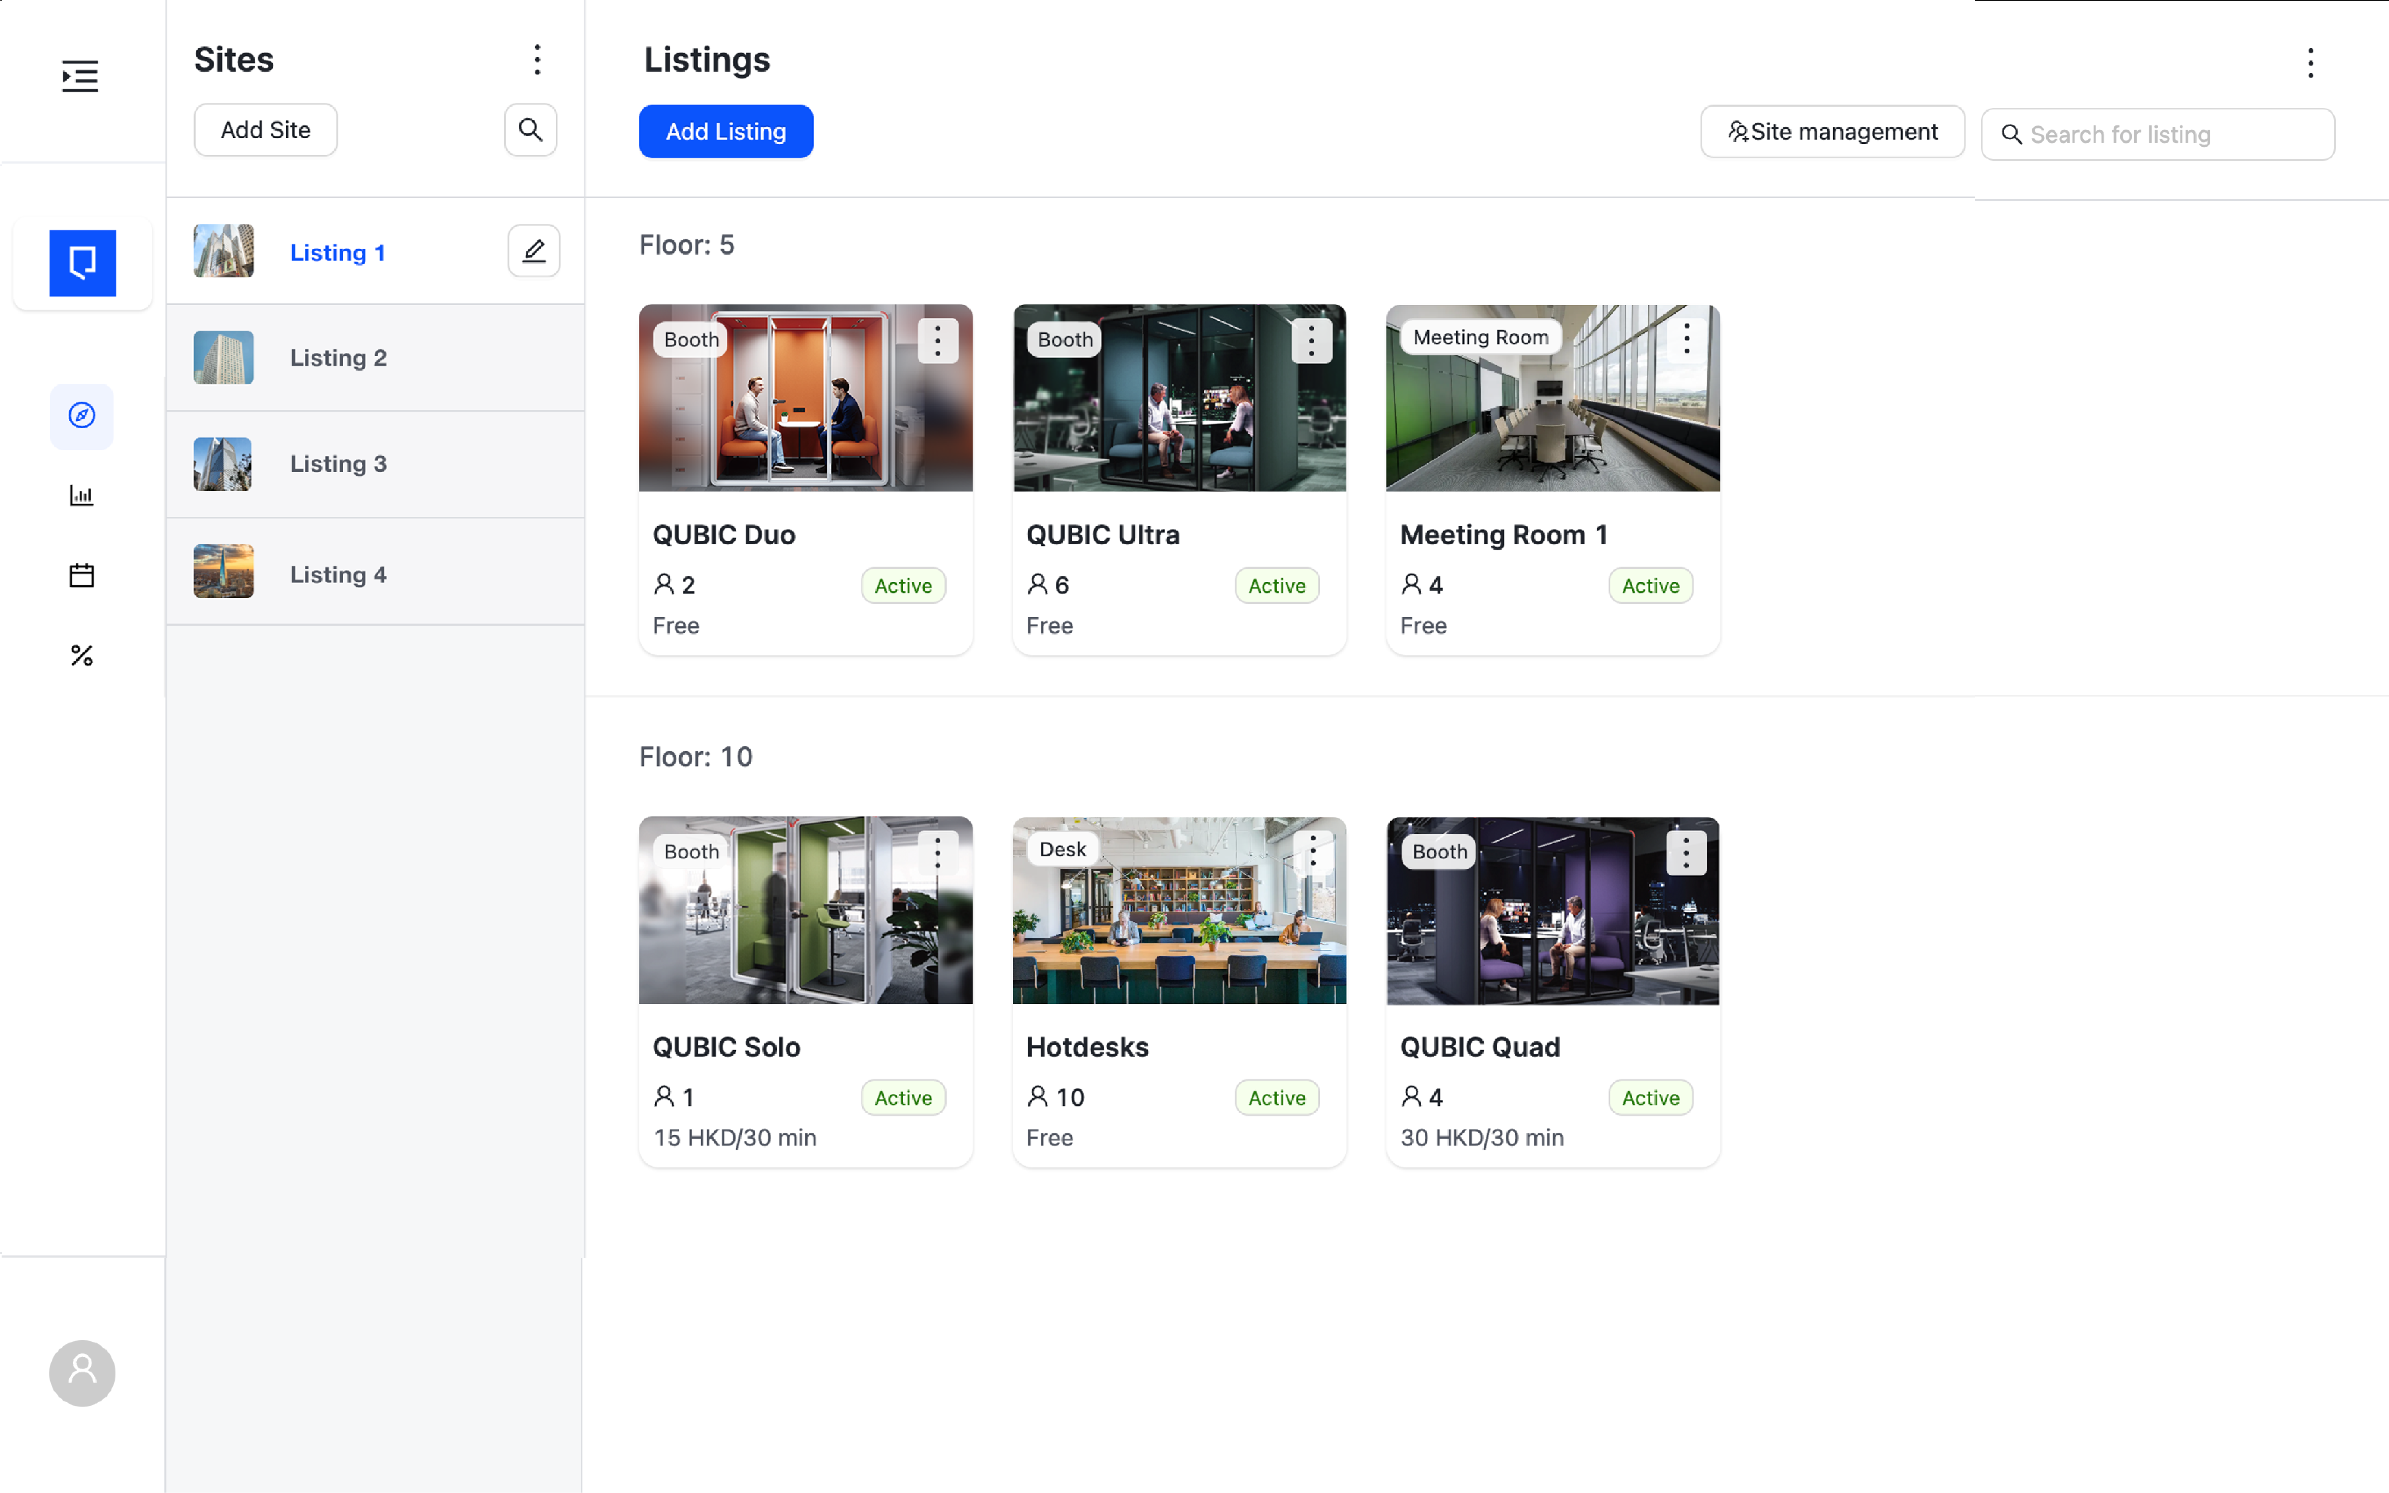This screenshot has width=2389, height=1493.
Task: Open the analytics bar chart panel
Action: pos(82,496)
